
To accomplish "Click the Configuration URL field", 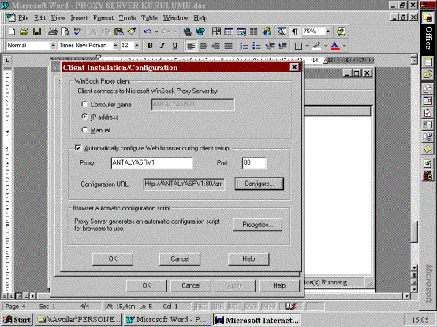I will 184,184.
